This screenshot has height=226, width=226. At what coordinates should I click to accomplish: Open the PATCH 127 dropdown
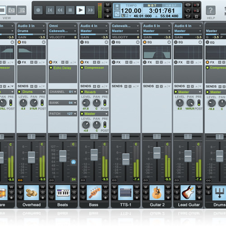(63, 114)
